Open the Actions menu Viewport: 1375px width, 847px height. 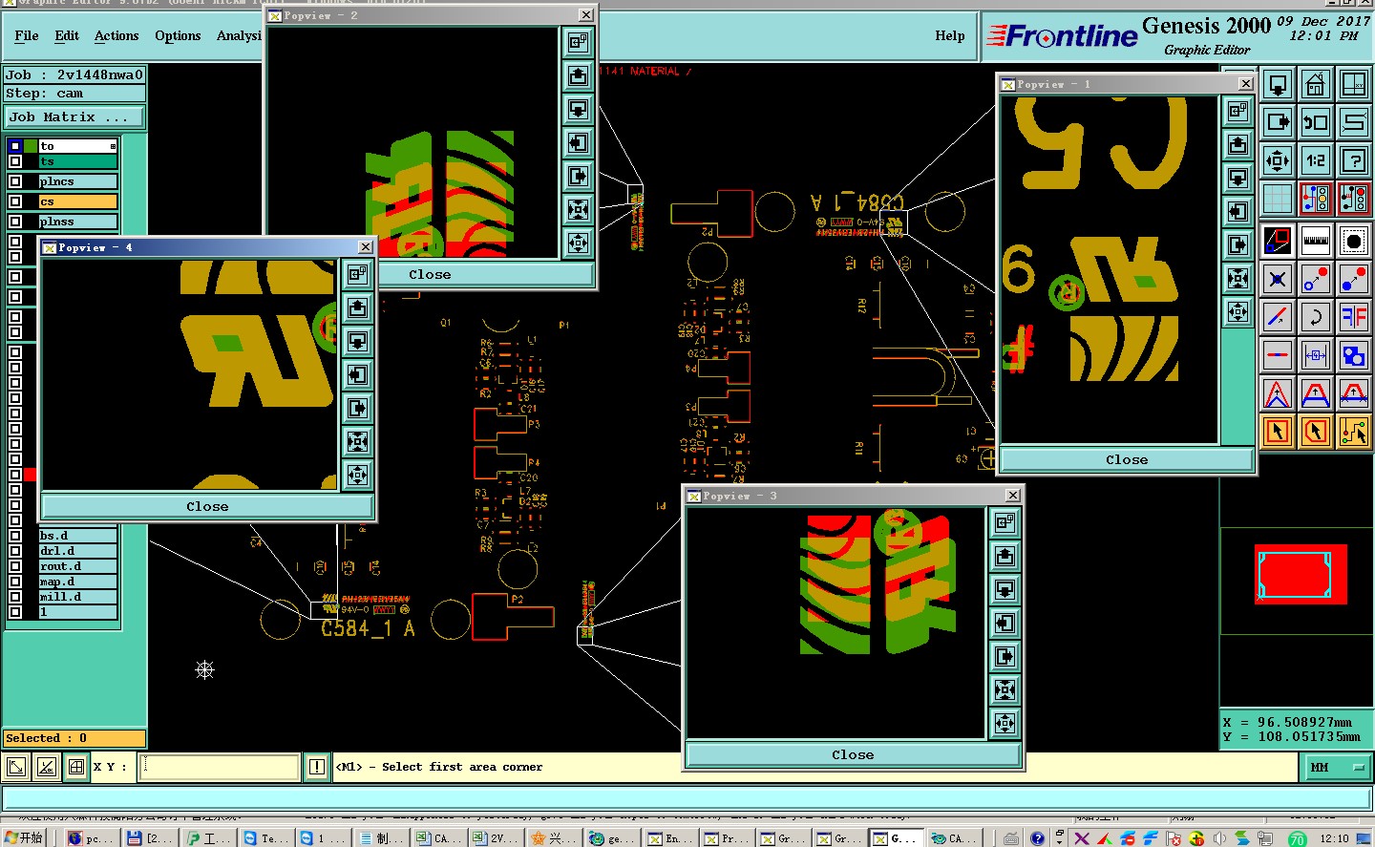click(116, 35)
